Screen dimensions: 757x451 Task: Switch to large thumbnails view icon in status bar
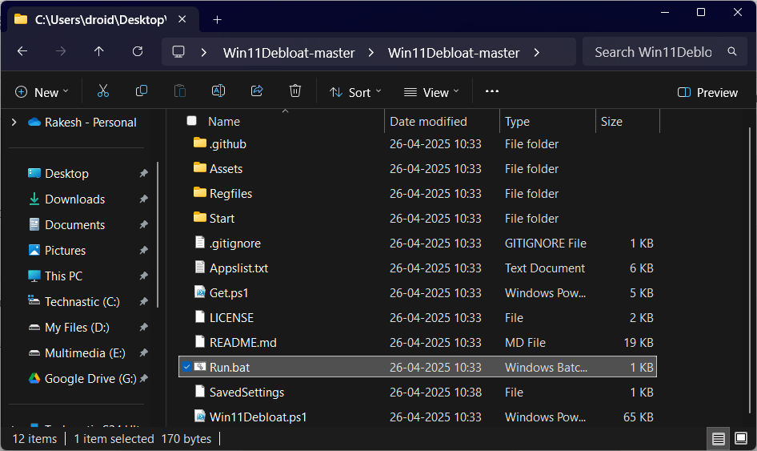pos(740,438)
